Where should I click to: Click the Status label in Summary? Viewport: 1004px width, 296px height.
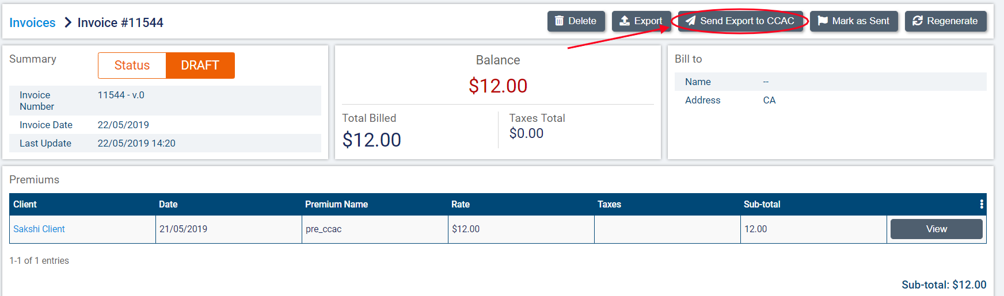132,66
